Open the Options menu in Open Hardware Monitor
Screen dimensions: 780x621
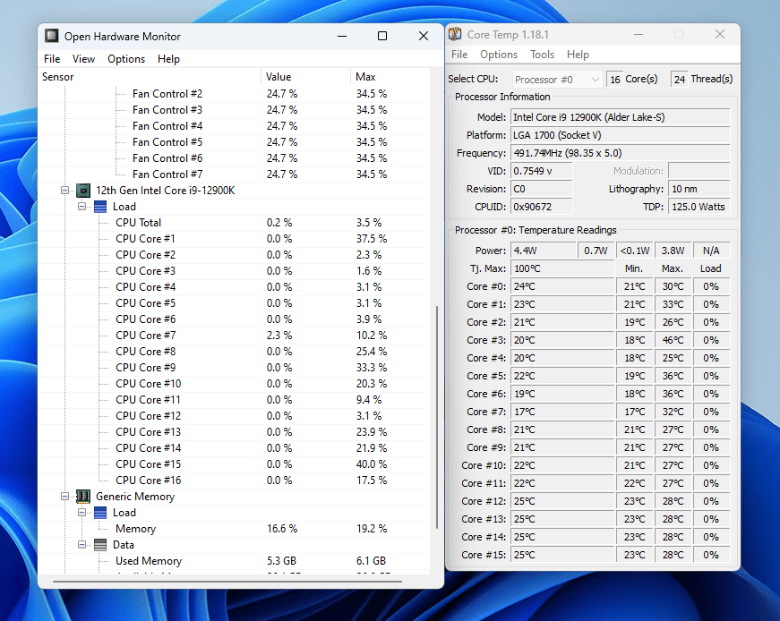[x=125, y=59]
